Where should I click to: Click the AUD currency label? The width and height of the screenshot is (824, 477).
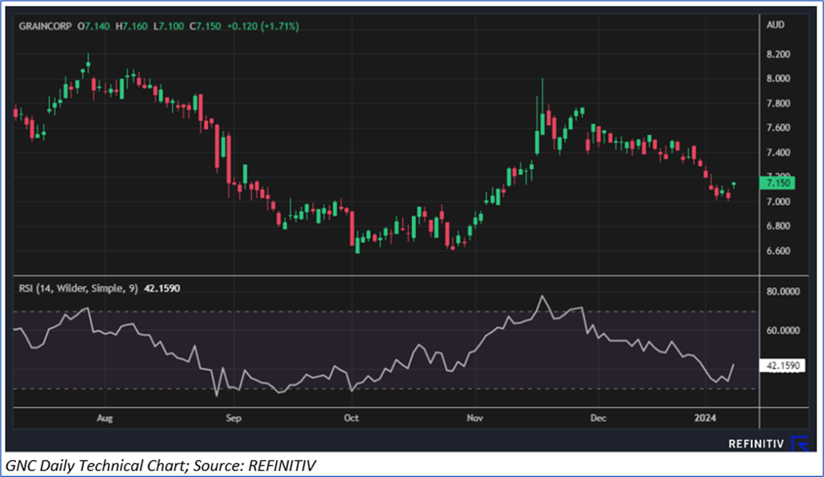click(x=776, y=25)
